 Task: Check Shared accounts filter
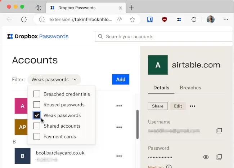(37, 126)
